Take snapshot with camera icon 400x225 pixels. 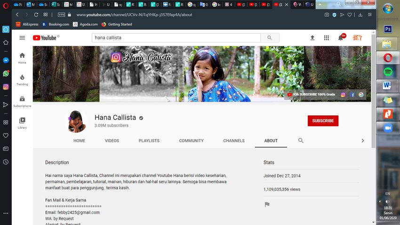pyautogui.click(x=327, y=15)
